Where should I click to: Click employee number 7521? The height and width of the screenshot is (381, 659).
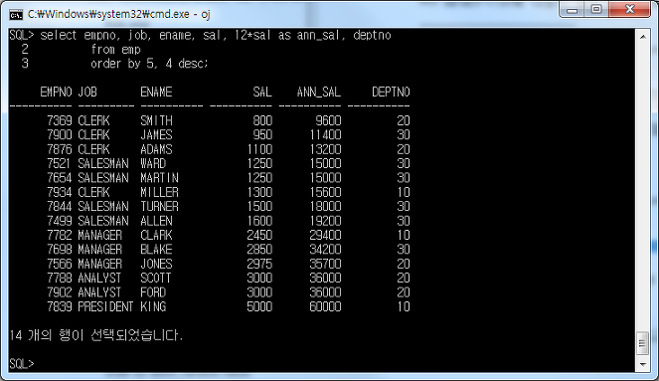click(60, 163)
